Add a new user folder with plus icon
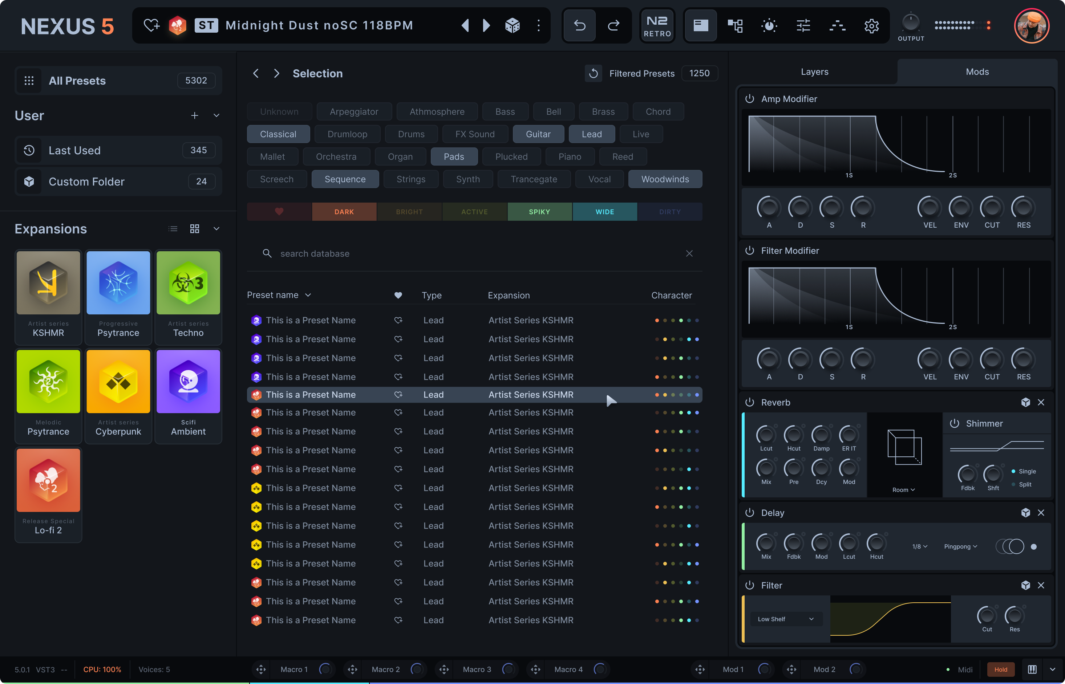The height and width of the screenshot is (684, 1065). pyautogui.click(x=195, y=115)
